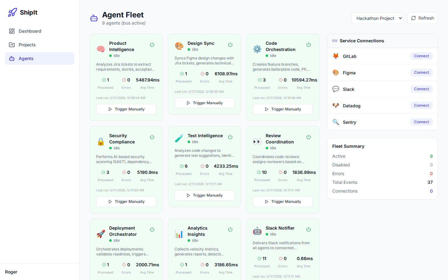Image resolution: width=448 pixels, height=280 pixels.
Task: Click the Total Events value 37
Action: [430, 182]
